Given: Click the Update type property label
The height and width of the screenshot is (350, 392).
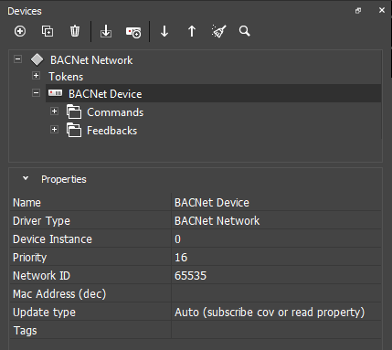Looking at the screenshot, I should click(44, 313).
